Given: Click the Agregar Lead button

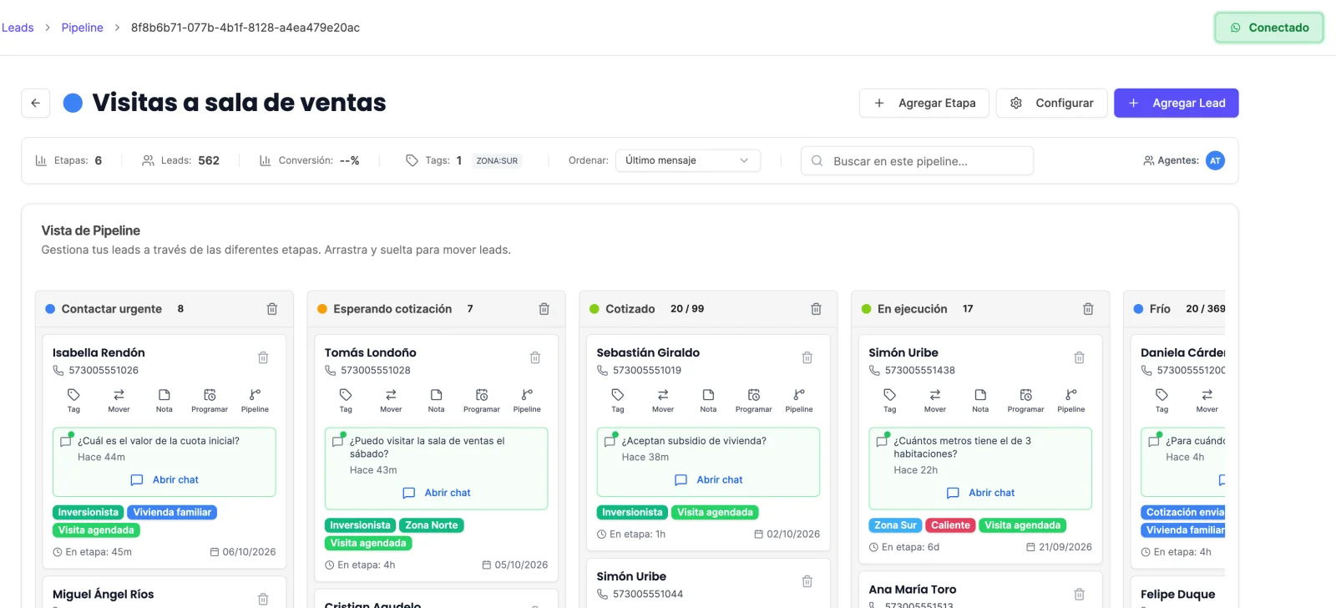Looking at the screenshot, I should pos(1176,103).
